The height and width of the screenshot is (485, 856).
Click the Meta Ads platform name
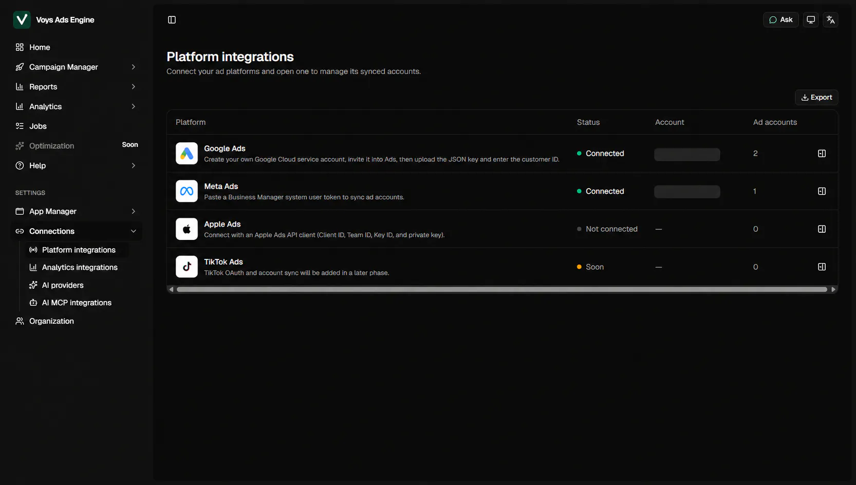(221, 186)
